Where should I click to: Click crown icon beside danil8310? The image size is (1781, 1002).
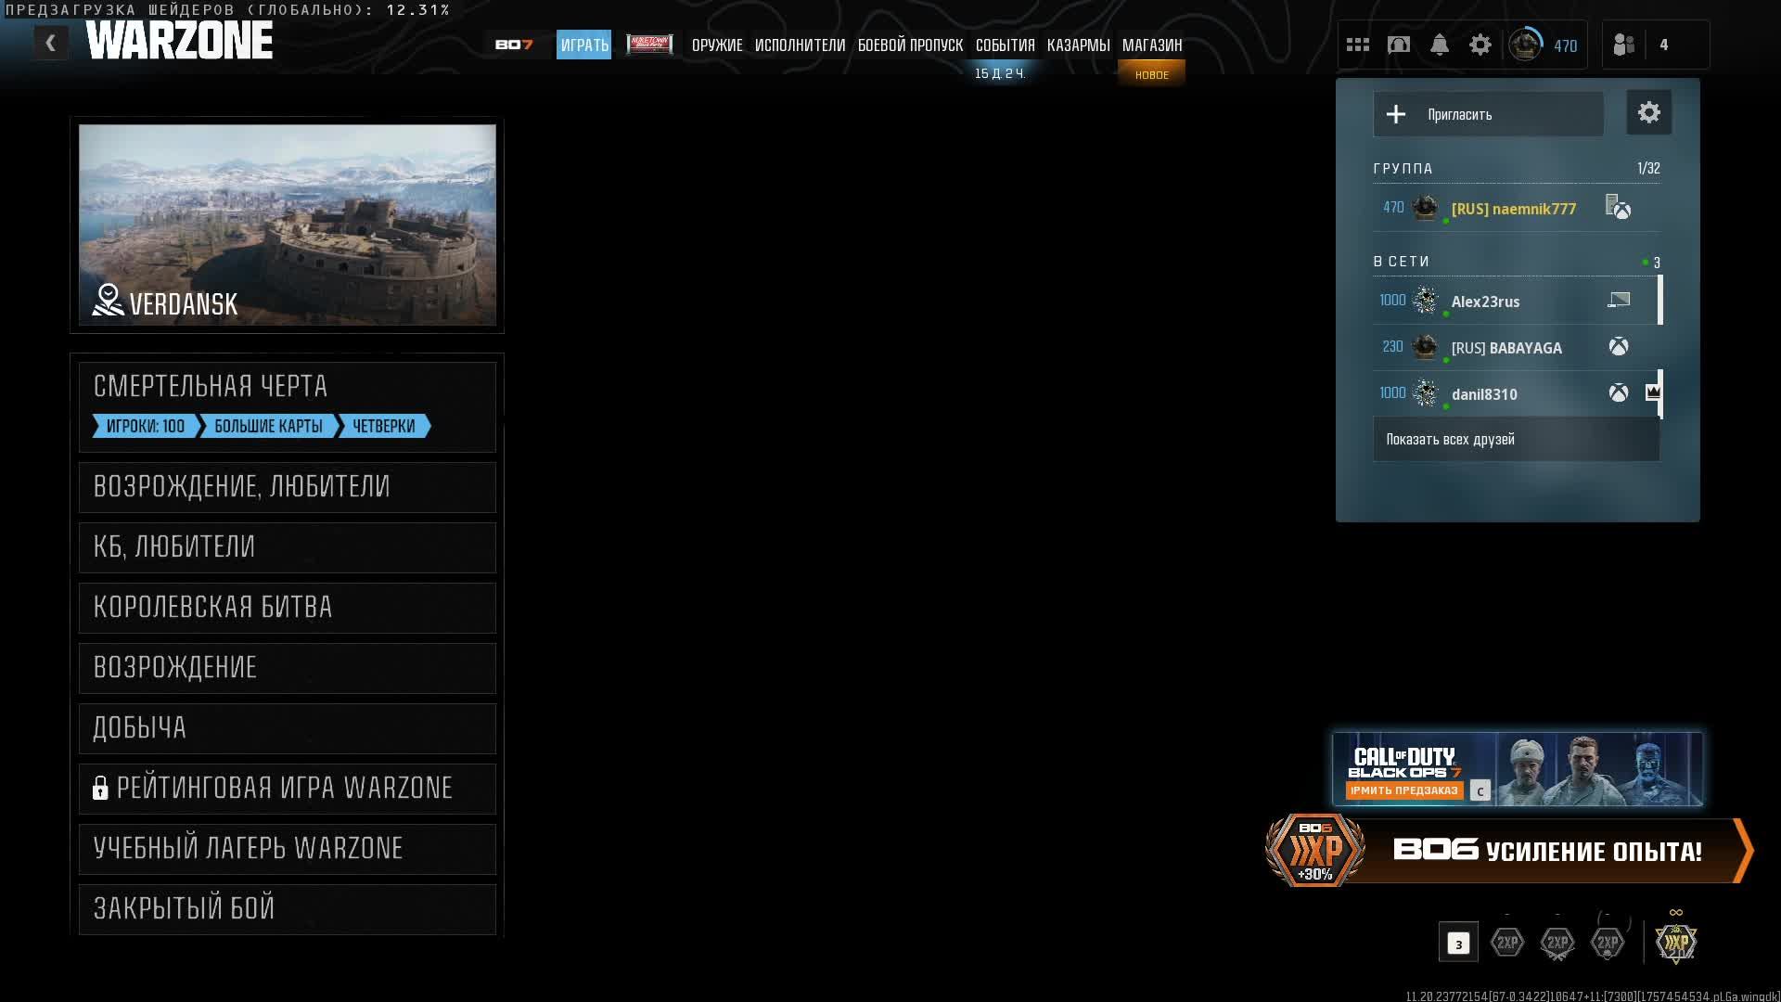click(x=1652, y=392)
